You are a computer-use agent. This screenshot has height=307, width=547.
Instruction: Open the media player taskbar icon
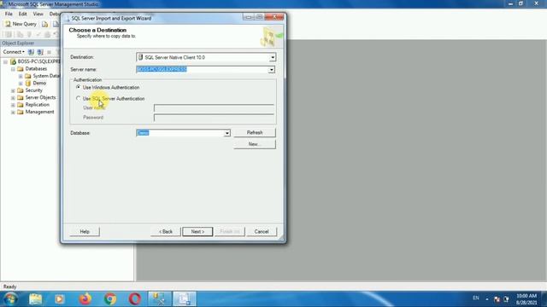point(59,299)
